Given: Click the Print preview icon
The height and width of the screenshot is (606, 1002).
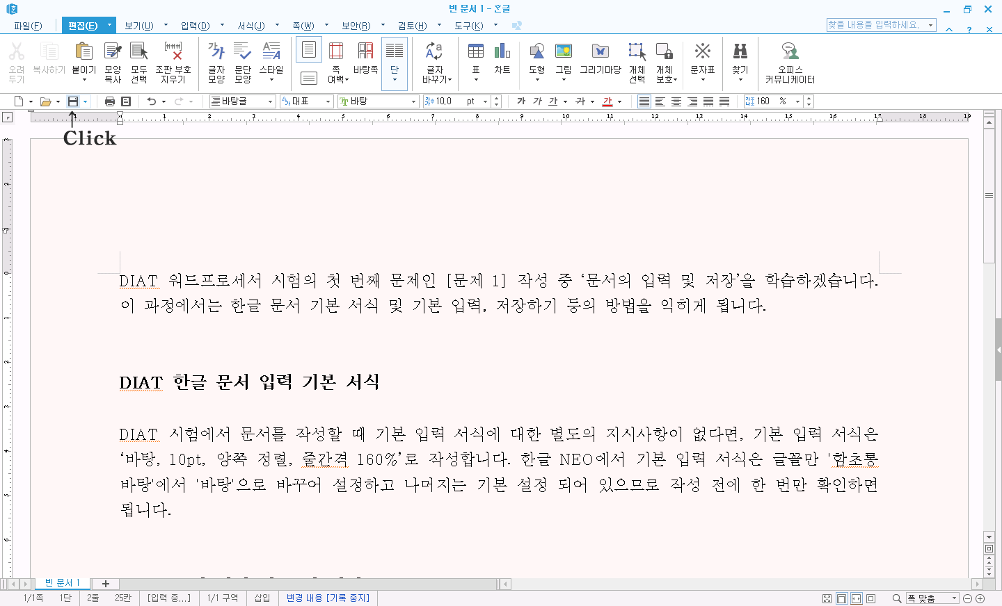Looking at the screenshot, I should [126, 101].
